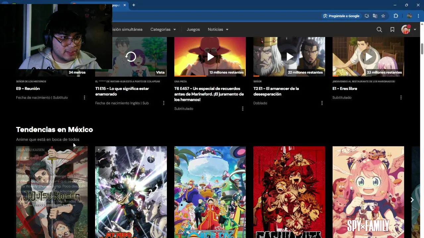Open the search magnifier icon
424x238 pixels.
(x=379, y=29)
